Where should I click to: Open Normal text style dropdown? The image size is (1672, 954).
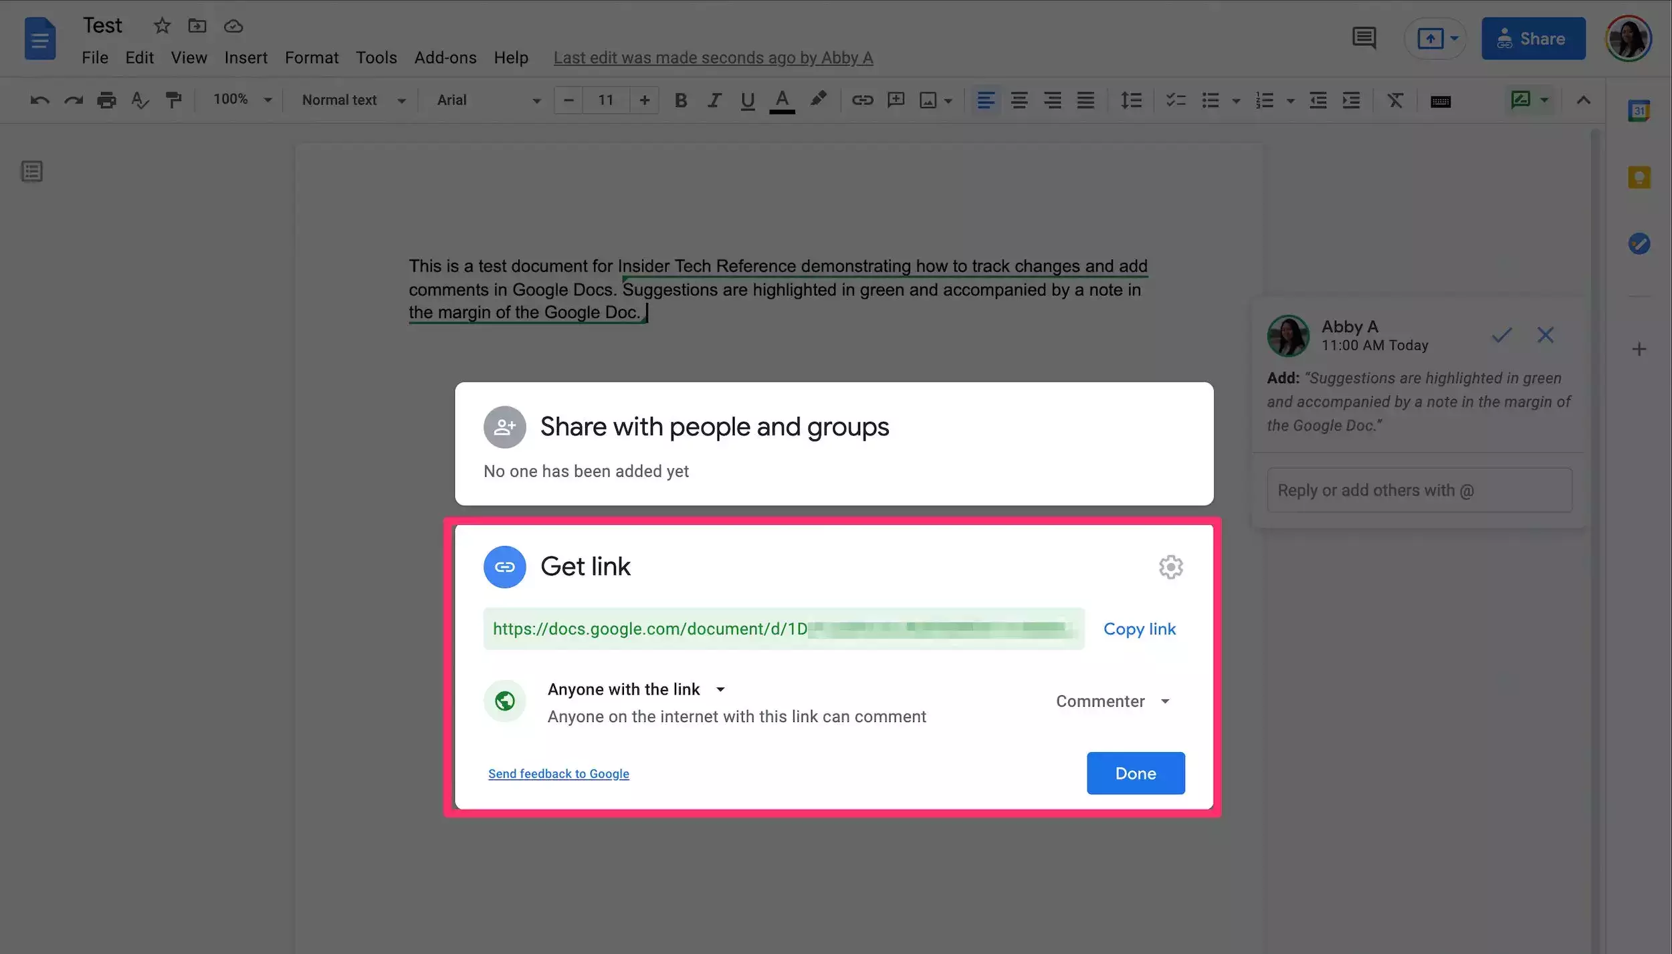[x=353, y=100]
